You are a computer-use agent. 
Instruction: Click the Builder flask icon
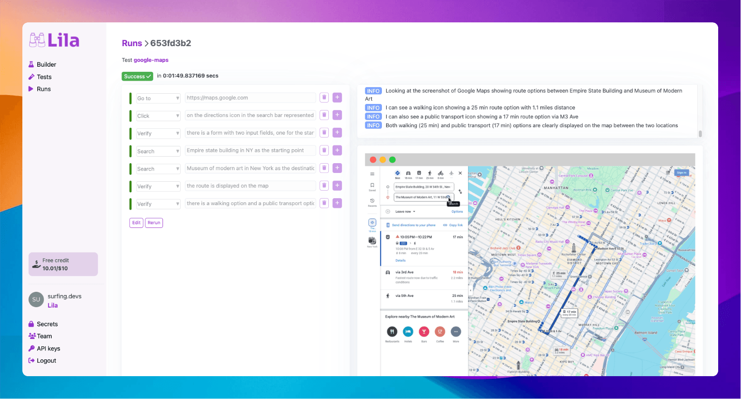click(x=31, y=64)
